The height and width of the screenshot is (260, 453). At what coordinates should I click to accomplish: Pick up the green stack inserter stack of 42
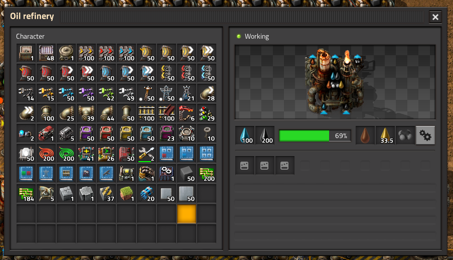106,93
